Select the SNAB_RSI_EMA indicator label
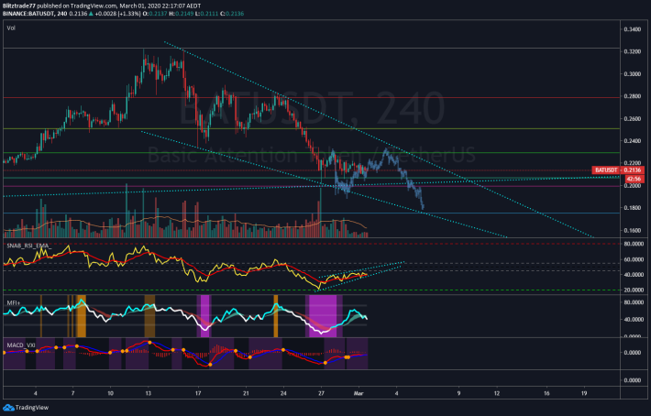Image resolution: width=651 pixels, height=416 pixels. tap(27, 245)
